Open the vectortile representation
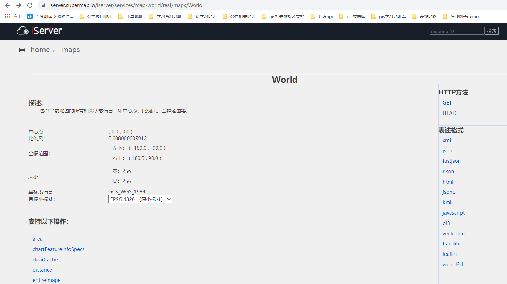507x284 pixels. [x=453, y=234]
